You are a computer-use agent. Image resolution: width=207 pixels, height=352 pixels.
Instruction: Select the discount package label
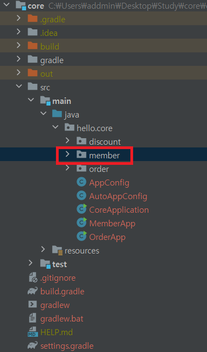click(x=105, y=141)
